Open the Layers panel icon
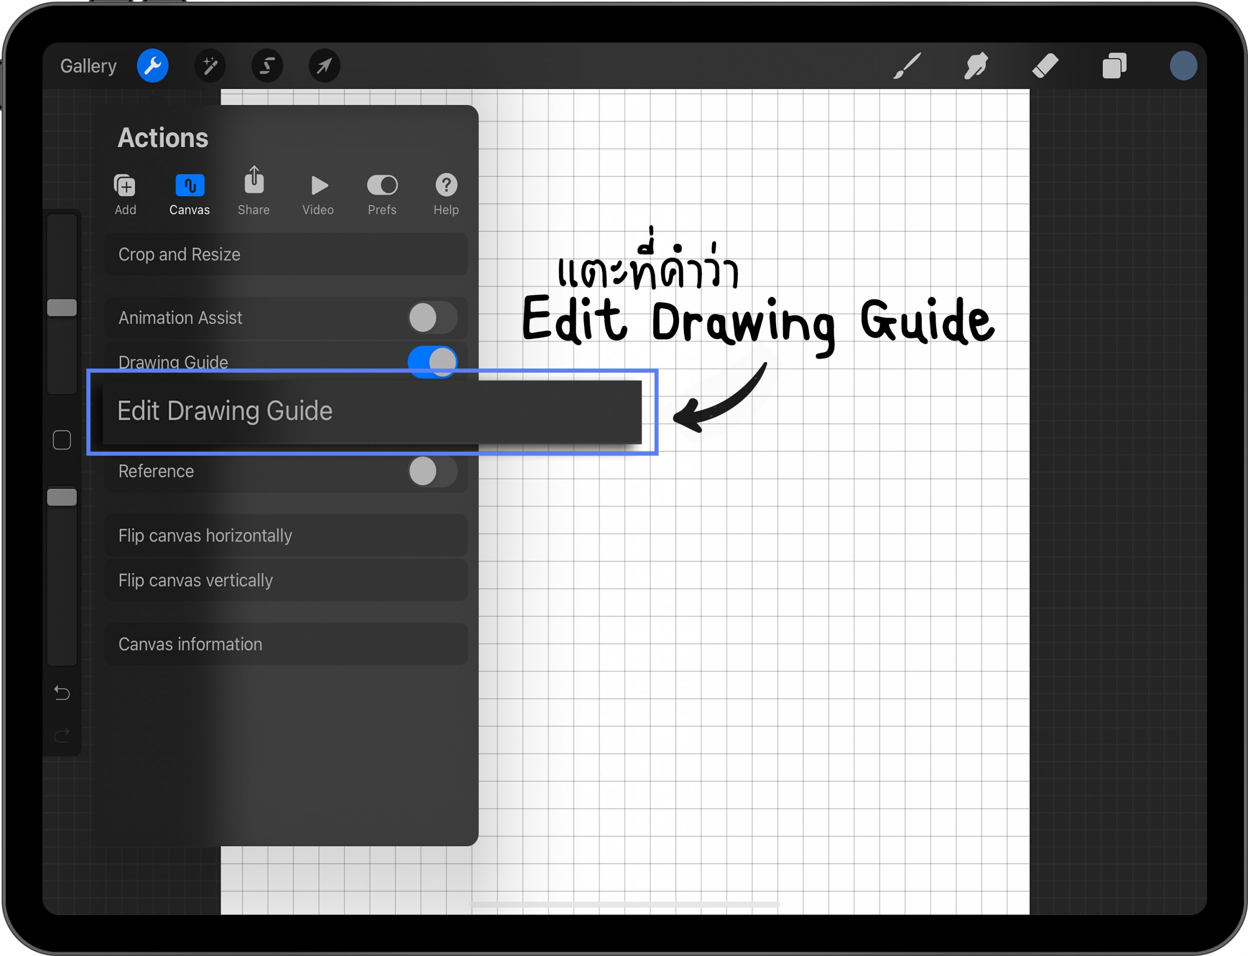The width and height of the screenshot is (1248, 956). click(x=1114, y=66)
